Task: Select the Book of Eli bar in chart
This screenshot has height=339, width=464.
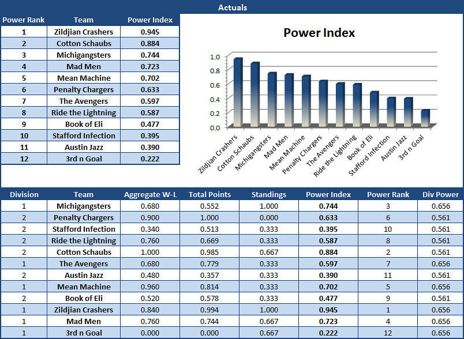Action: click(375, 109)
